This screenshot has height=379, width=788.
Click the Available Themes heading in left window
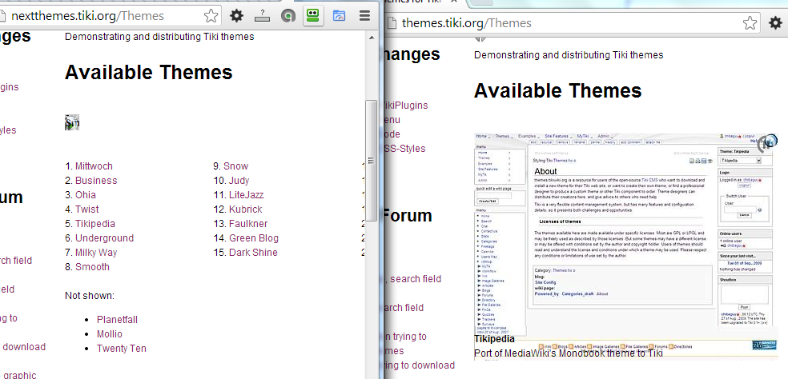click(x=149, y=73)
